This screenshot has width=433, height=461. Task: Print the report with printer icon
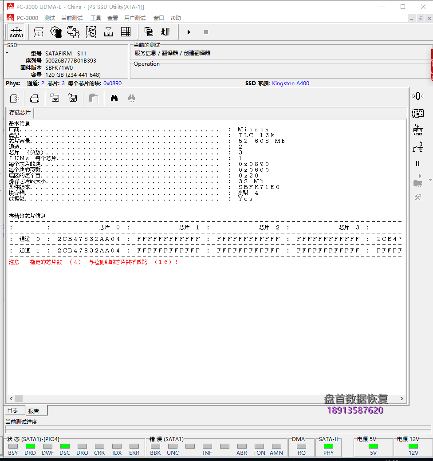[35, 98]
